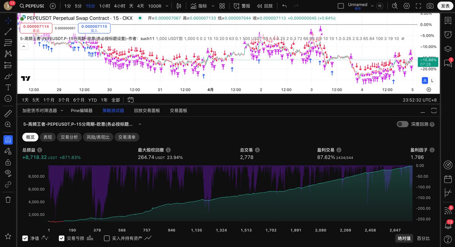Switch to the 4小时 timeframe
Image resolution: width=455 pixels, height=247 pixels.
(x=119, y=6)
